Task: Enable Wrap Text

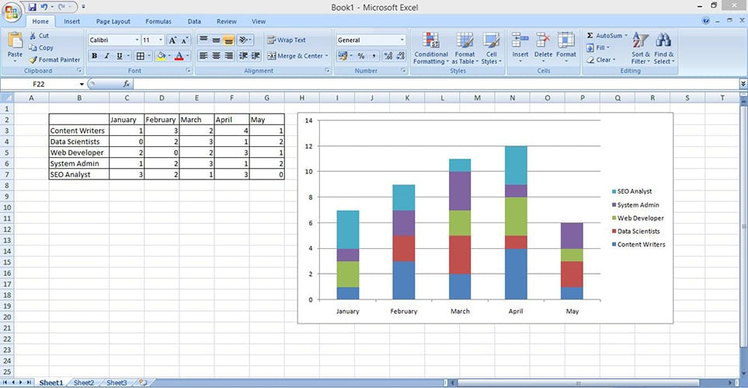Action: [286, 40]
